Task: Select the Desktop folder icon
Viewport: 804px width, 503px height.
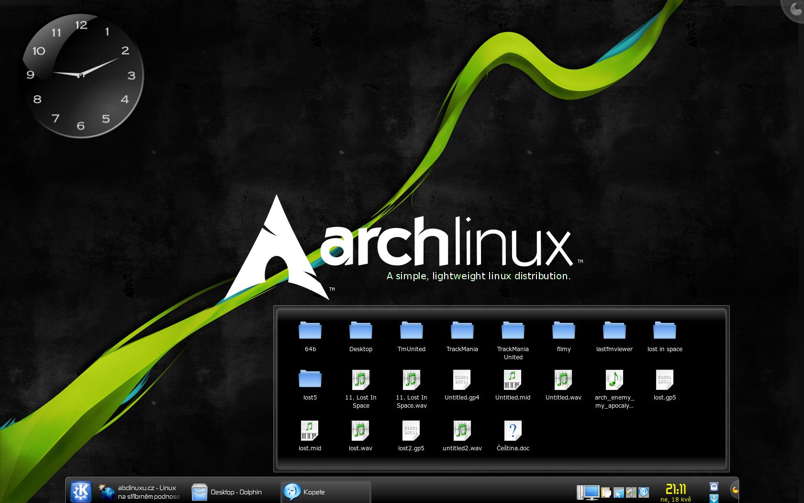Action: [x=361, y=337]
